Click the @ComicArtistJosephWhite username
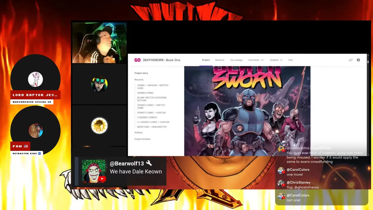 [x=309, y=148]
